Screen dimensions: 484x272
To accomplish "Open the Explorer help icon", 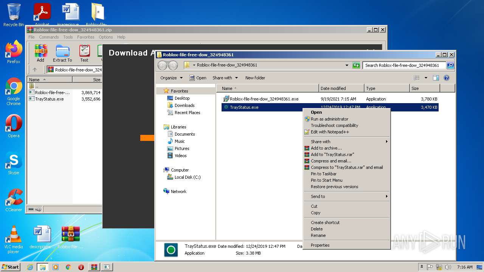I will click(x=446, y=78).
